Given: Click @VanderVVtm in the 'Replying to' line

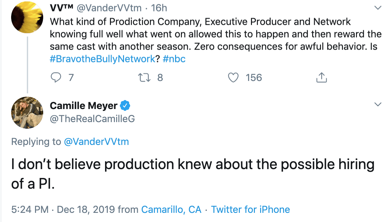Looking at the screenshot, I should tap(97, 142).
